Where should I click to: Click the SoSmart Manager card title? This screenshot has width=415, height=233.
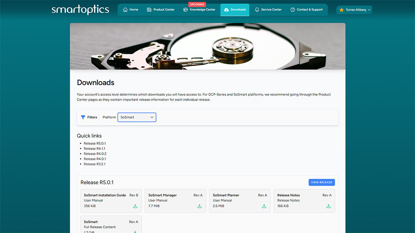(163, 195)
